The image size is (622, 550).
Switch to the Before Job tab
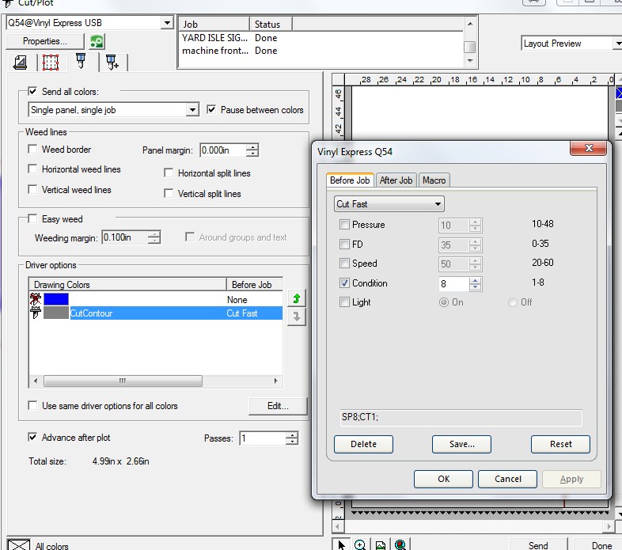350,180
